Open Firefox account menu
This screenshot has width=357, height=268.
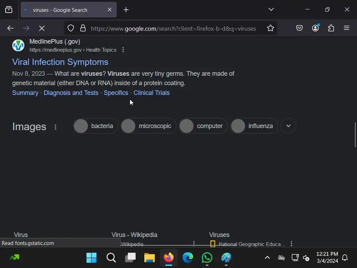[315, 28]
